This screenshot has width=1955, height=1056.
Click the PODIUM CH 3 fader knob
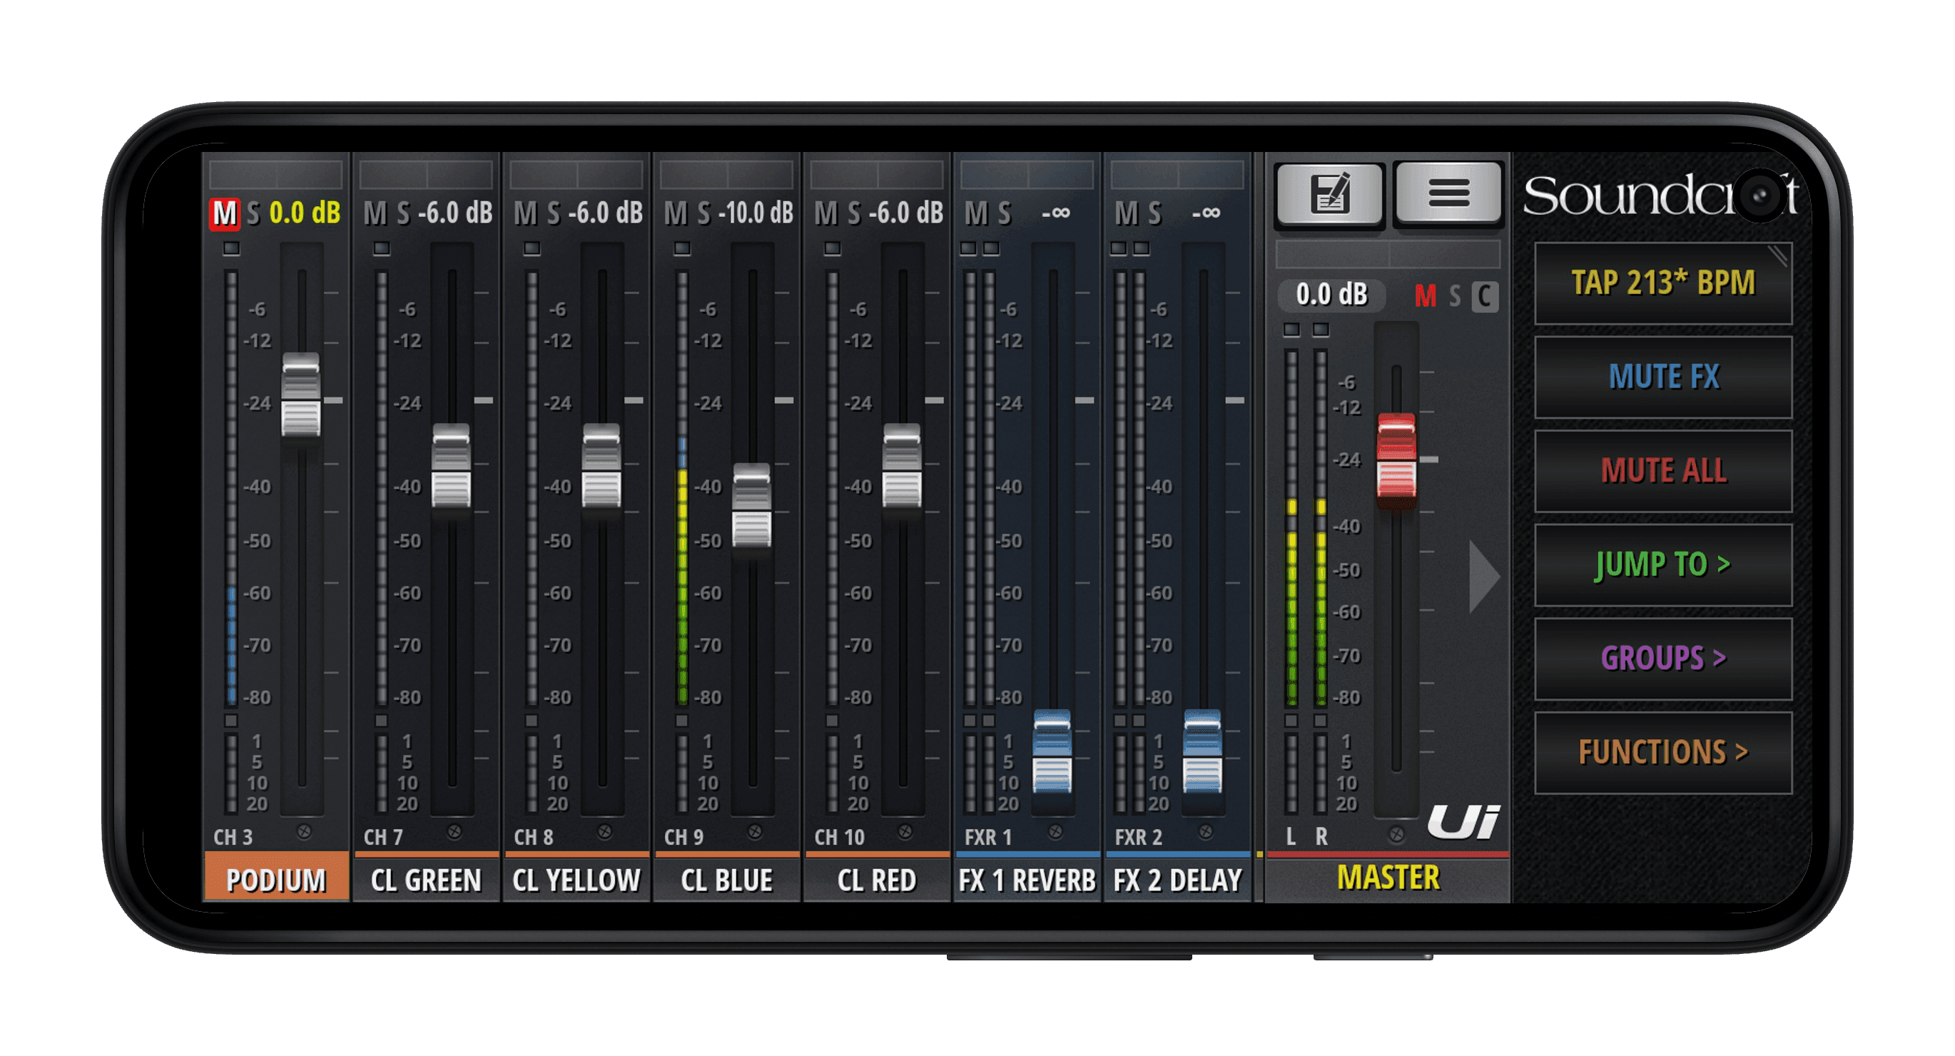coord(300,395)
